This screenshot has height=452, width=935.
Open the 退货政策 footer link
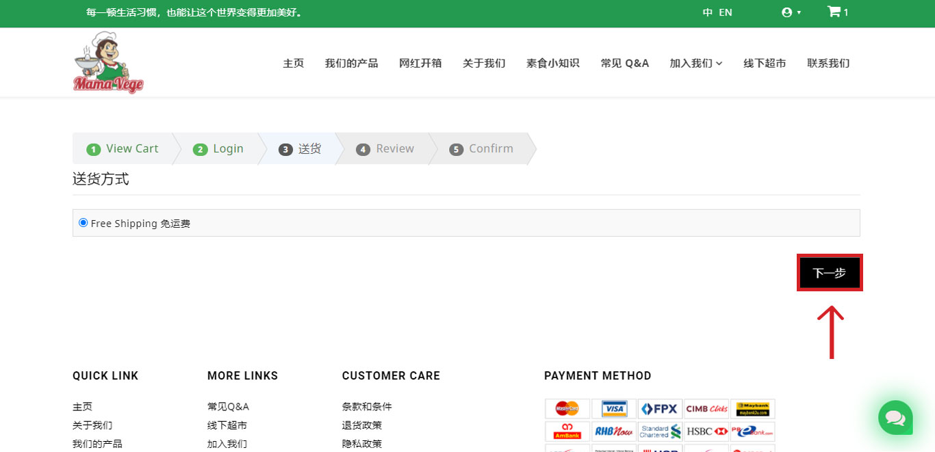[362, 425]
